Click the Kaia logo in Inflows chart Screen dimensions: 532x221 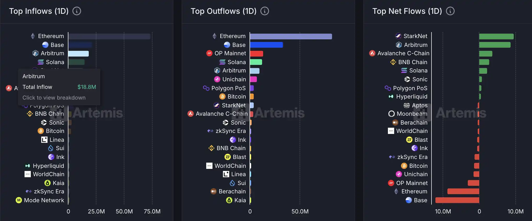[x=47, y=183]
